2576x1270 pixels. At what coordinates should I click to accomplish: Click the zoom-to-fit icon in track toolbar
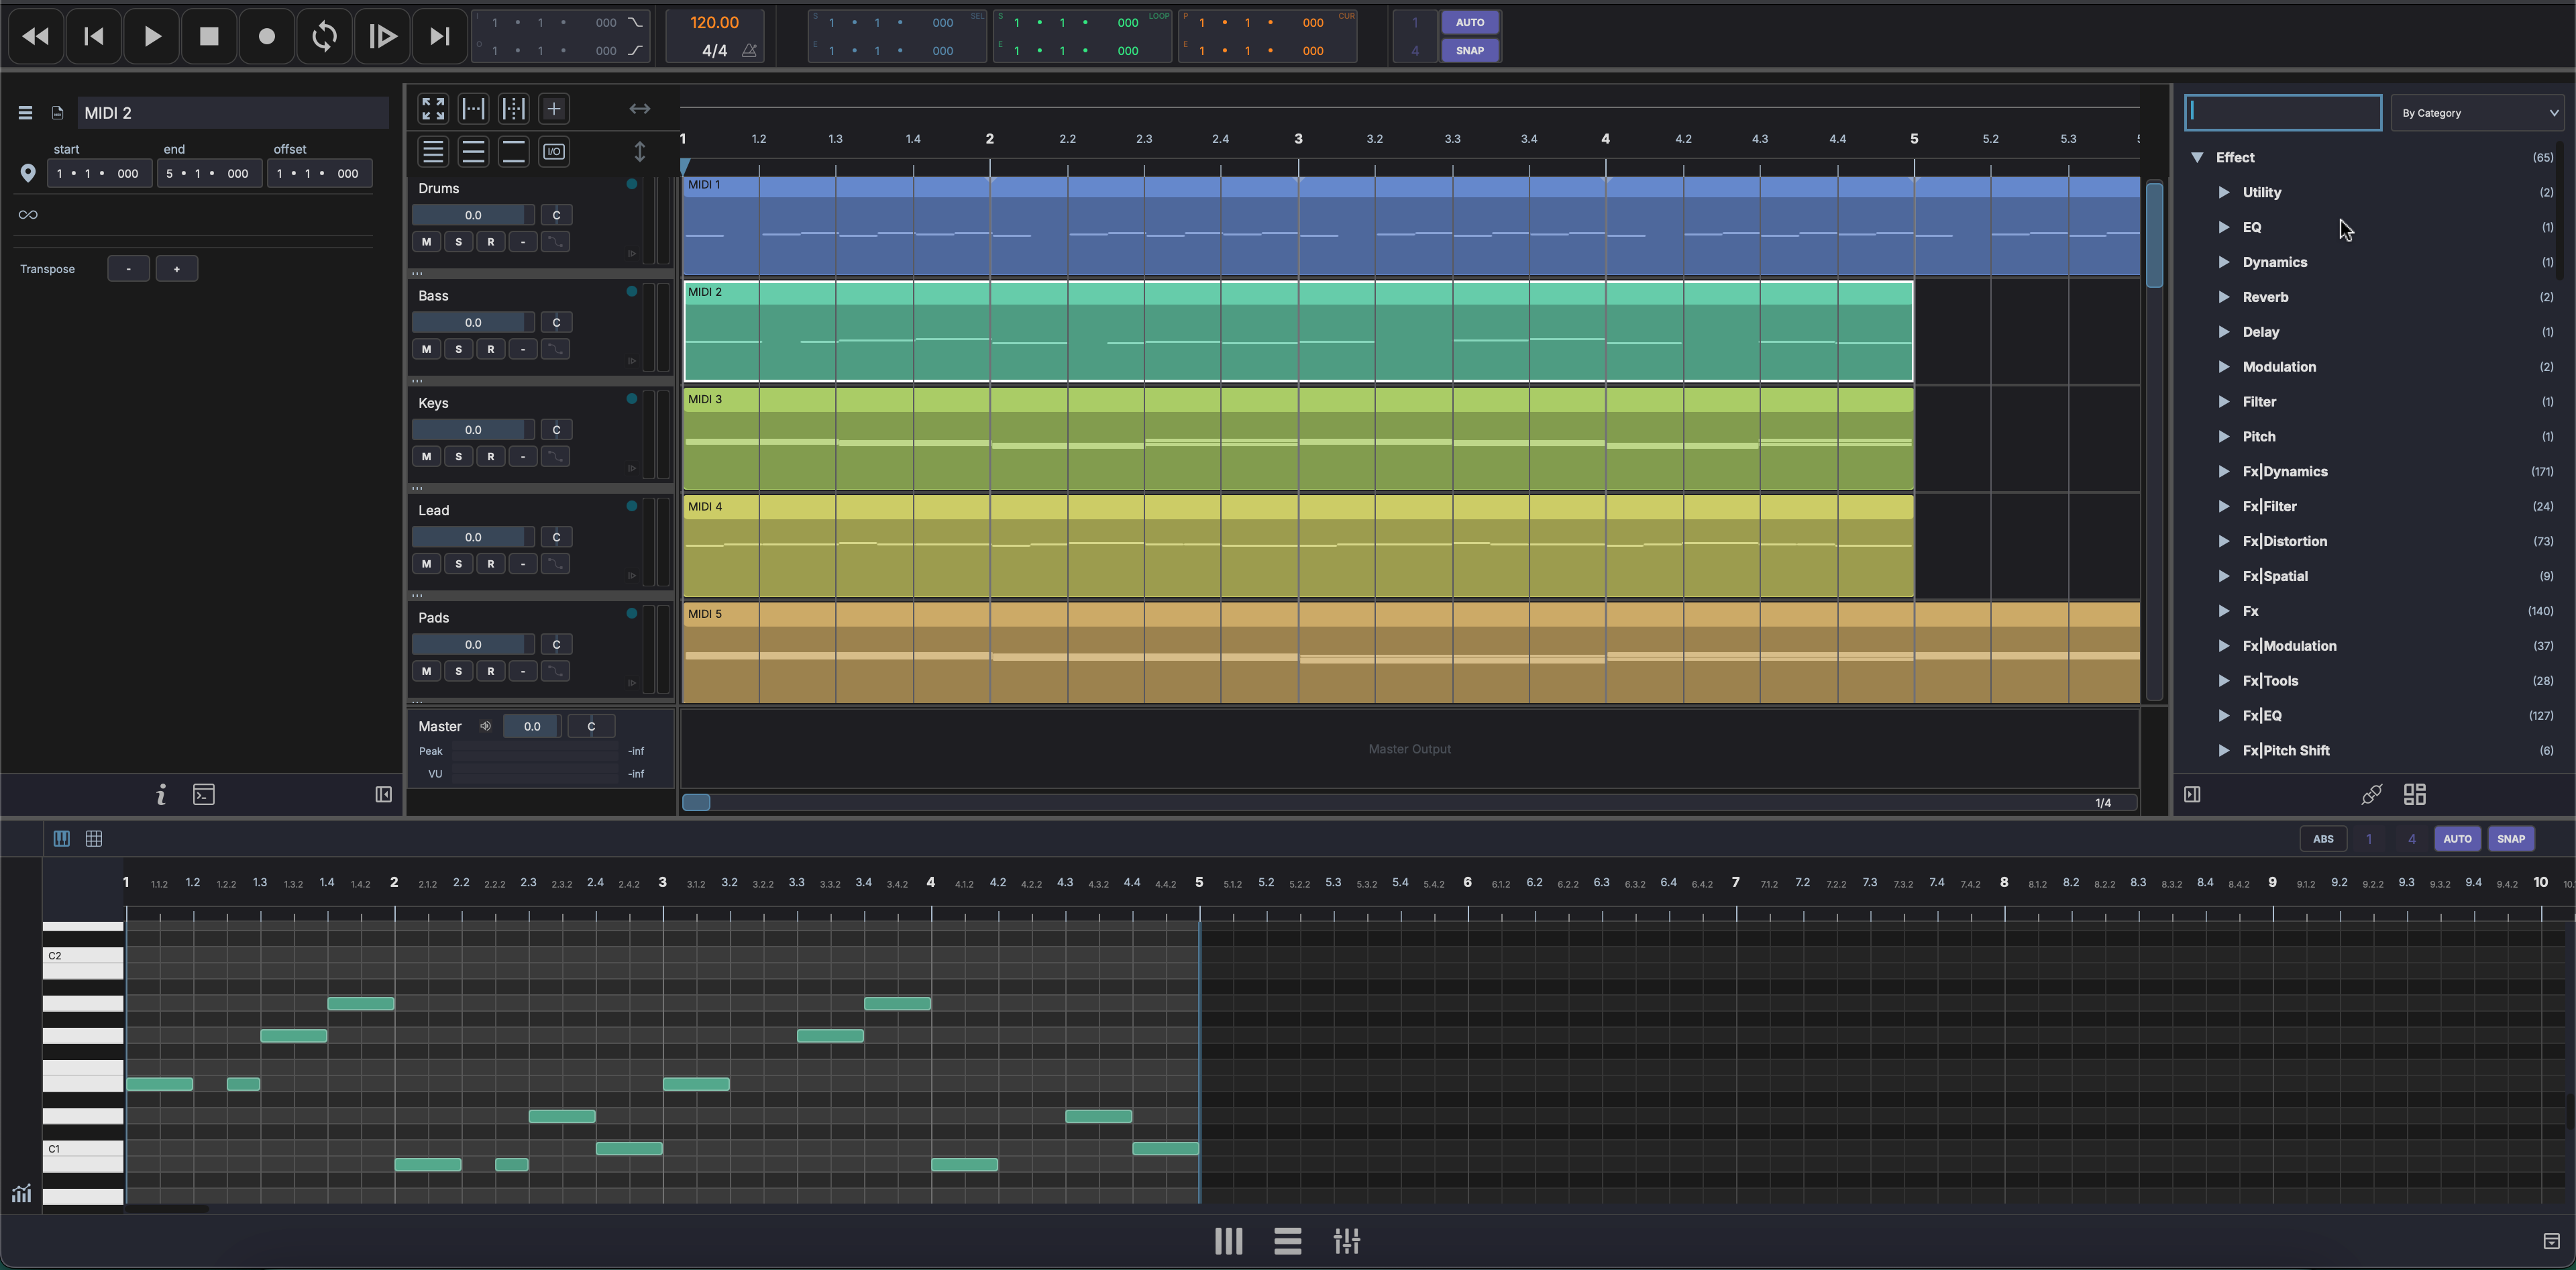(433, 108)
